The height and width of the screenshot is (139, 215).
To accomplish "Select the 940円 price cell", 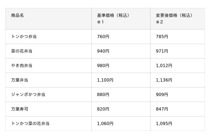I will [103, 51].
